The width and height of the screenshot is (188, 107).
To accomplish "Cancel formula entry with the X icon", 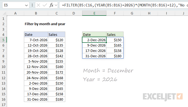I will pyautogui.click(x=38, y=5).
